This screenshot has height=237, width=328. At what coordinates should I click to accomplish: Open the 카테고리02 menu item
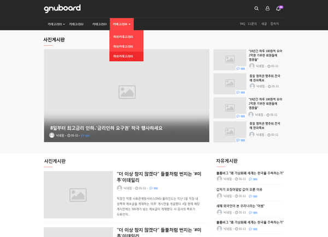tap(76, 24)
